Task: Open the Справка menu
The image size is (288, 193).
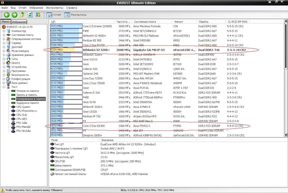Action: [71, 8]
